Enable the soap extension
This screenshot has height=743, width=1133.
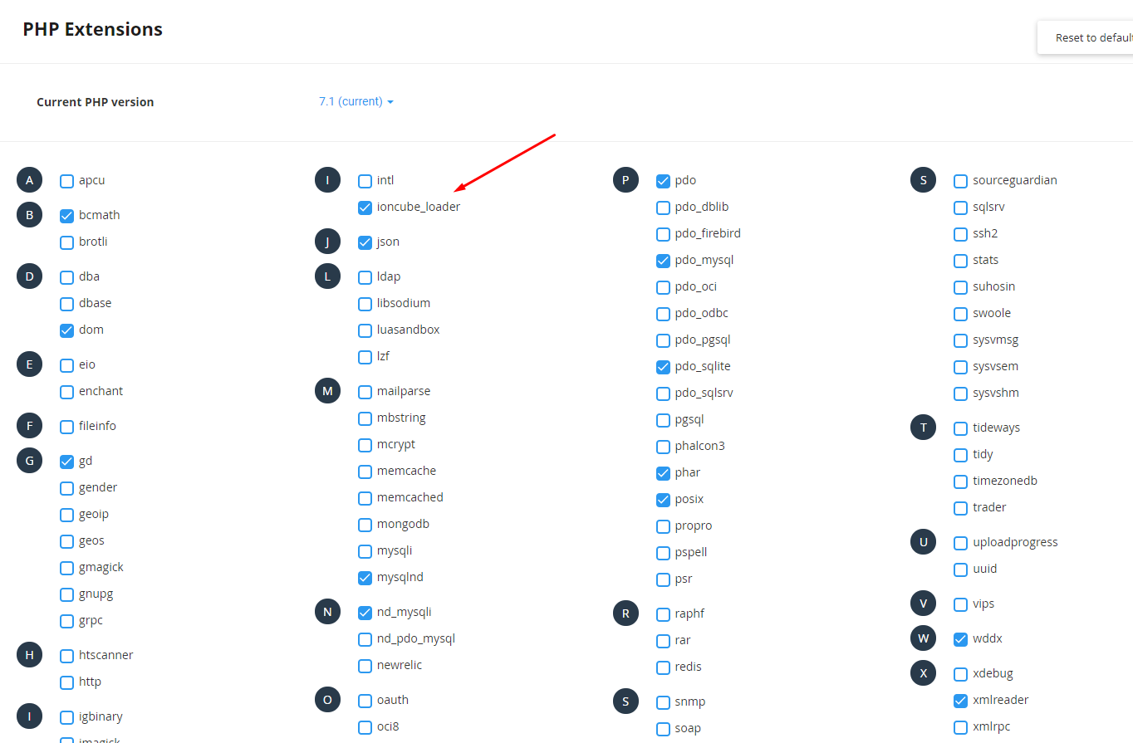click(662, 728)
